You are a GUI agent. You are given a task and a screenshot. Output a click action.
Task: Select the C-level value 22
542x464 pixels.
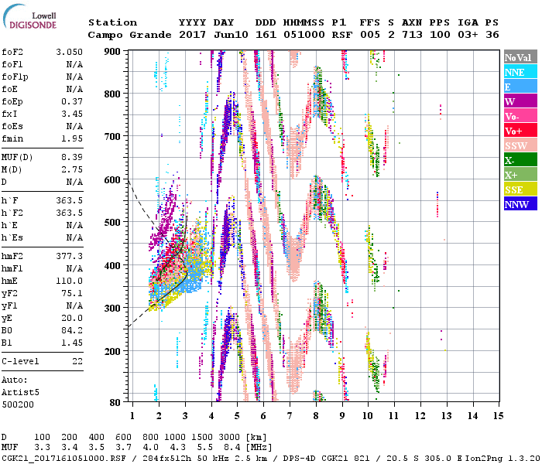[x=77, y=361]
